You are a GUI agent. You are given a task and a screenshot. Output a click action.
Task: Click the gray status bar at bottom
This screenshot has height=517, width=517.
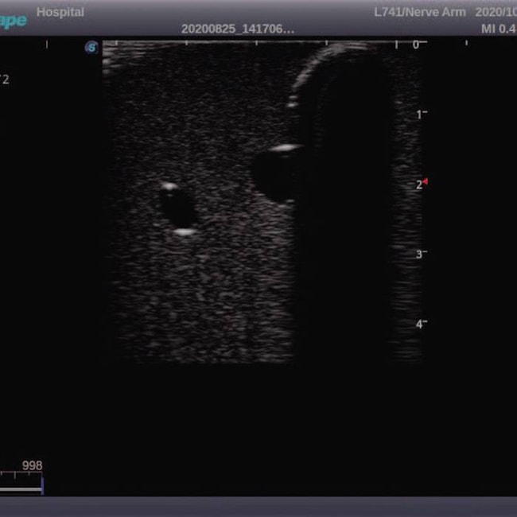coord(258,507)
